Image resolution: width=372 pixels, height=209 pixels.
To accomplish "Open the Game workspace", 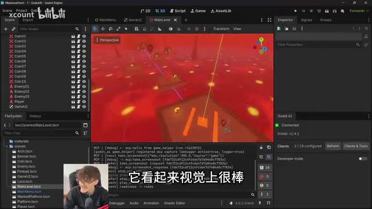I will coord(198,11).
